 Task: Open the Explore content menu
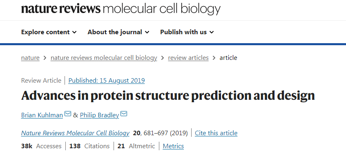[x=49, y=32]
